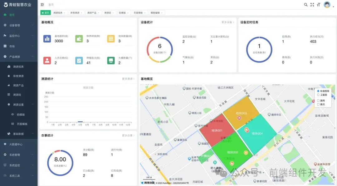Open the search icon in the header
337x186 pixels.
[305, 4]
